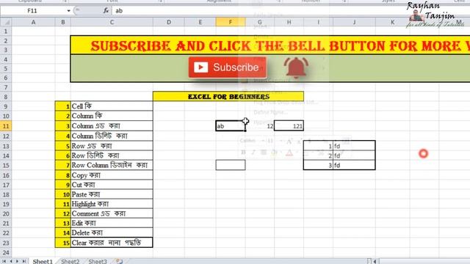470x264 pixels.
Task: Click the EXCEL FOR BEGINNERS heading cell
Action: [228, 97]
